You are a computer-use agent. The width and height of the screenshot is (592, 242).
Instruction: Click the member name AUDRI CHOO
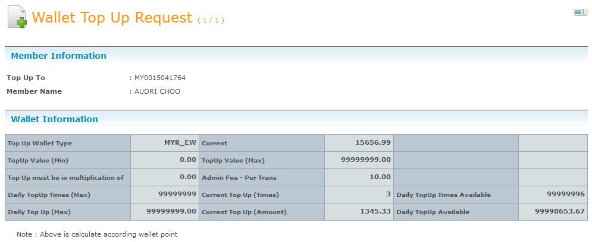click(157, 91)
